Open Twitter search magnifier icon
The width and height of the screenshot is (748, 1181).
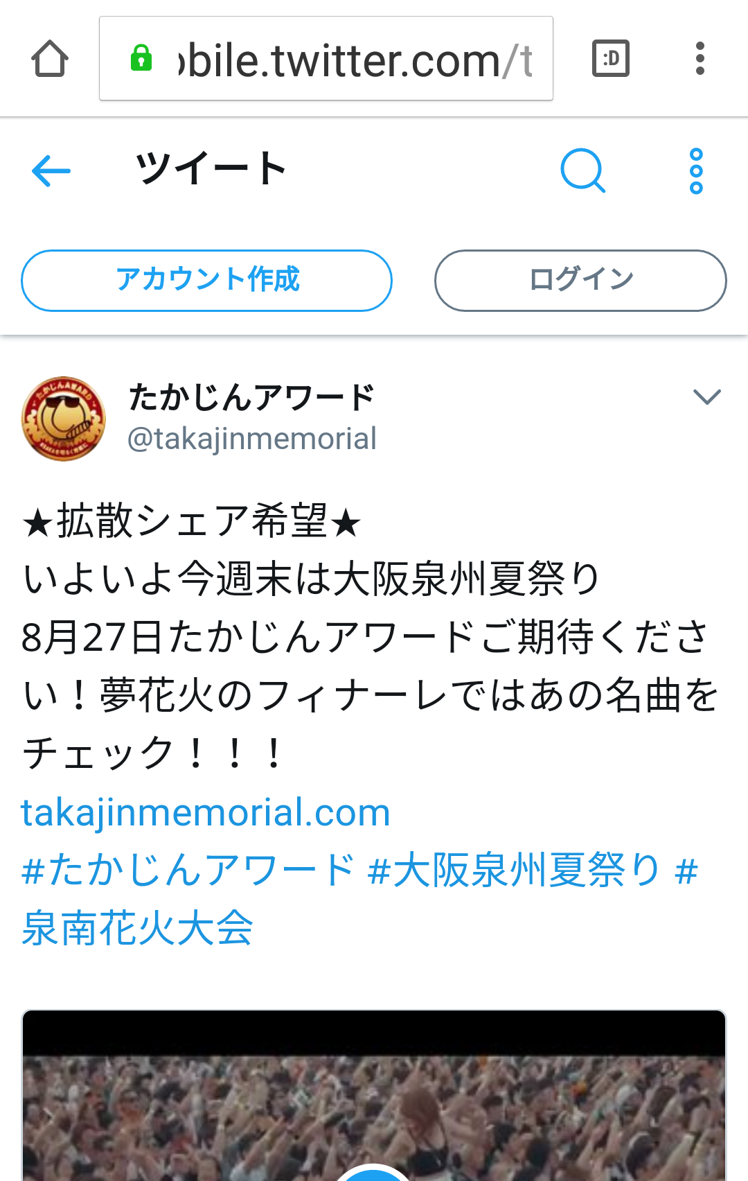(582, 170)
